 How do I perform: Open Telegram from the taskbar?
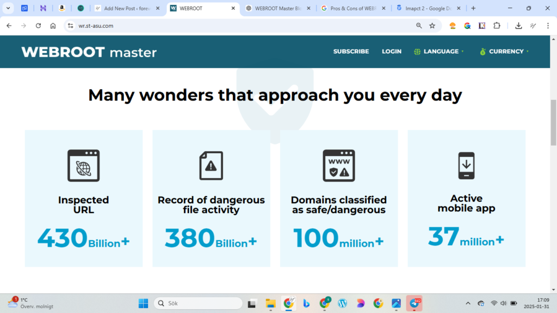click(x=414, y=303)
